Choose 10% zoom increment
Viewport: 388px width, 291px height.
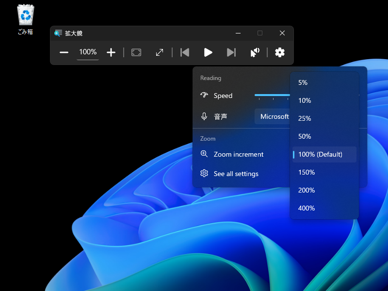[324, 100]
